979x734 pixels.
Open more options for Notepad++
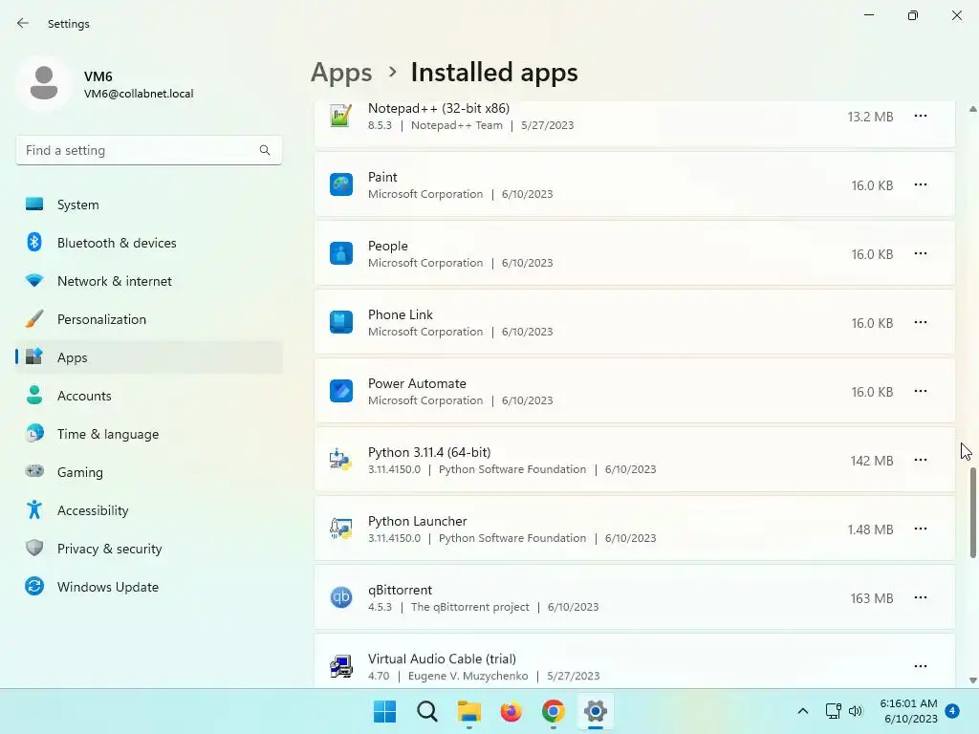921,116
